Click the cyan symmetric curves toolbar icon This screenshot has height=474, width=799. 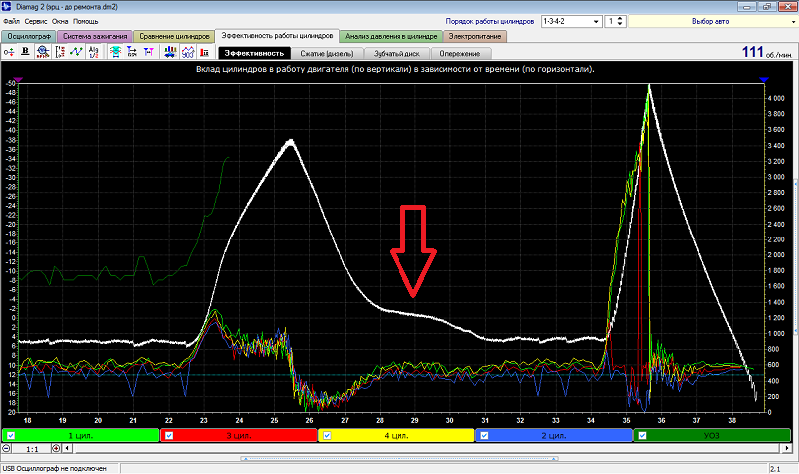pyautogui.click(x=115, y=52)
